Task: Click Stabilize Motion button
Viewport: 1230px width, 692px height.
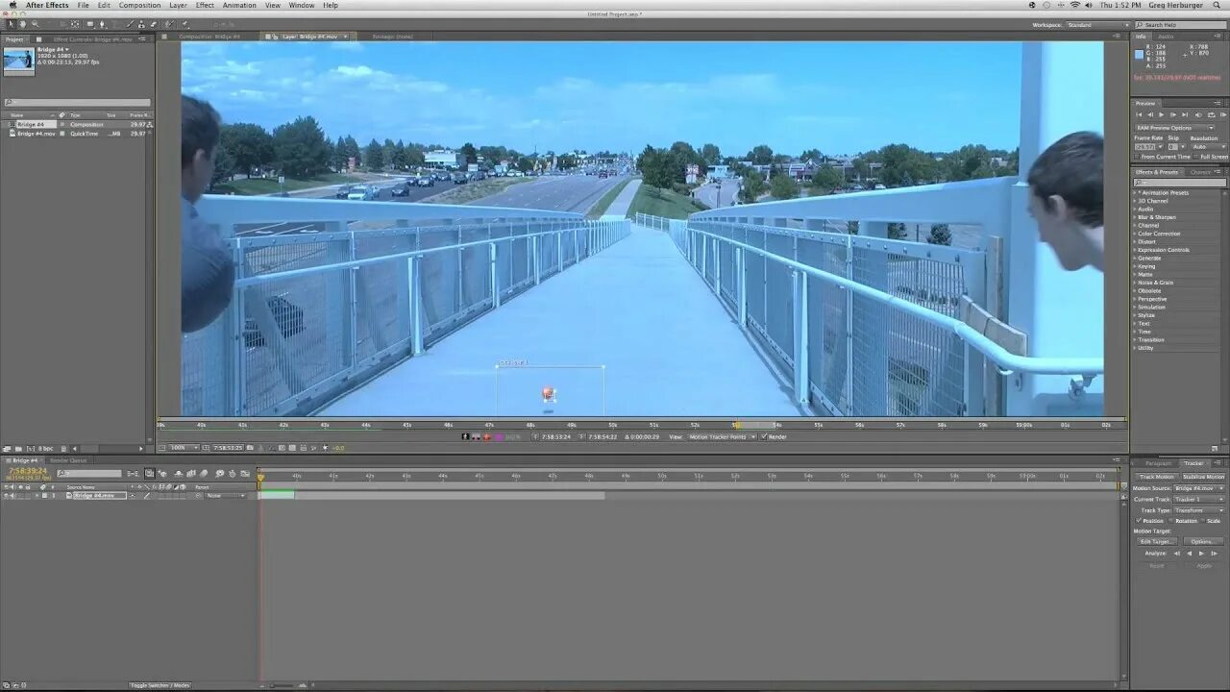Action: [1203, 477]
